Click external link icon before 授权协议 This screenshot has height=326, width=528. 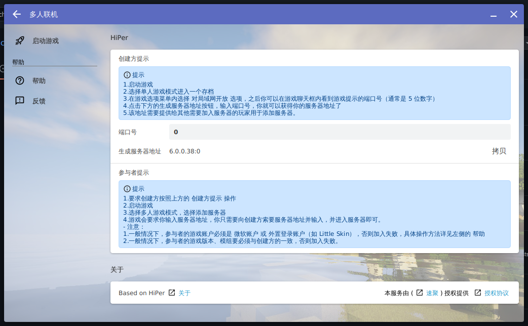(478, 293)
